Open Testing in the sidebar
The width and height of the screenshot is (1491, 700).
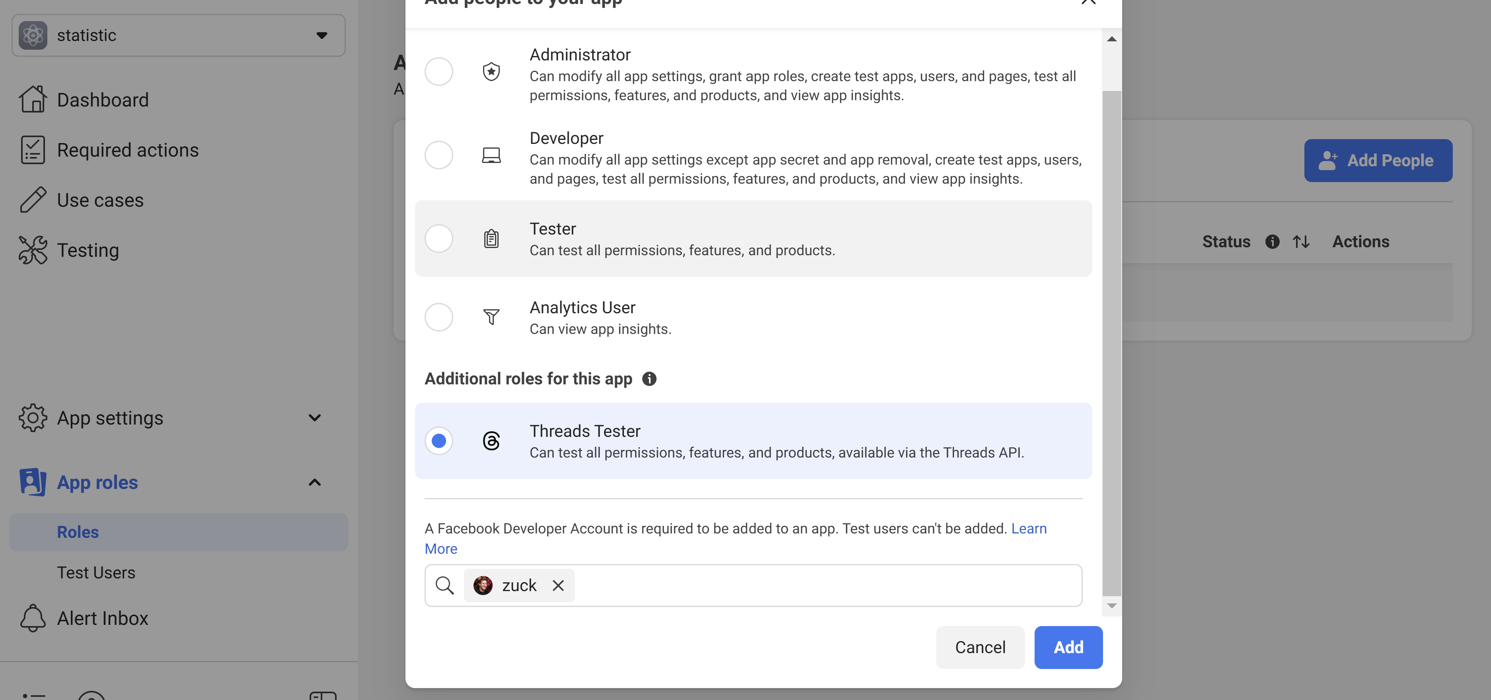(x=88, y=250)
